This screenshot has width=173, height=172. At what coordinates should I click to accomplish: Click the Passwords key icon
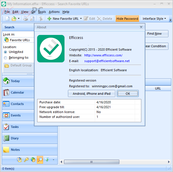pyautogui.click(x=26, y=160)
